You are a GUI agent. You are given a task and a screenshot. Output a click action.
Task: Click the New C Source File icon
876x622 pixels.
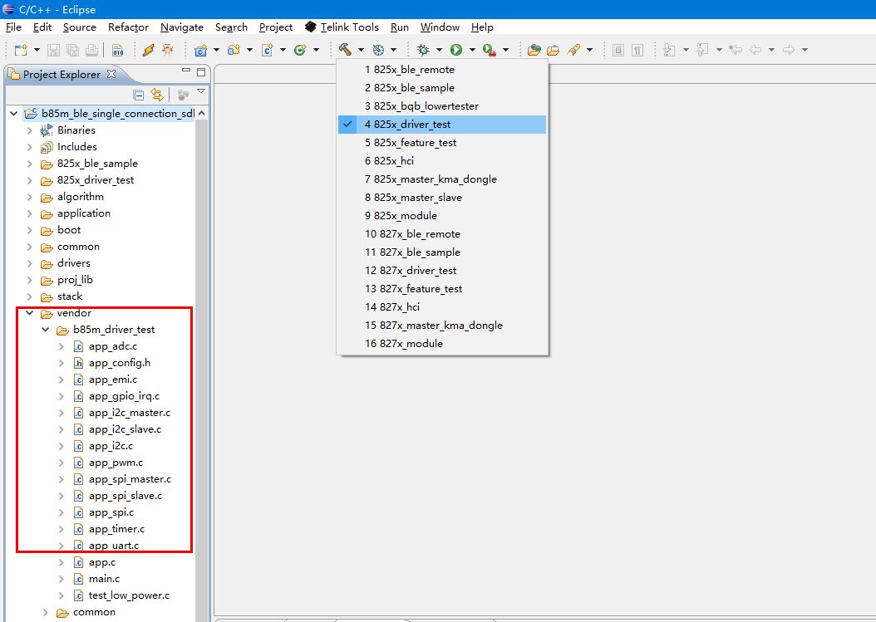(267, 50)
